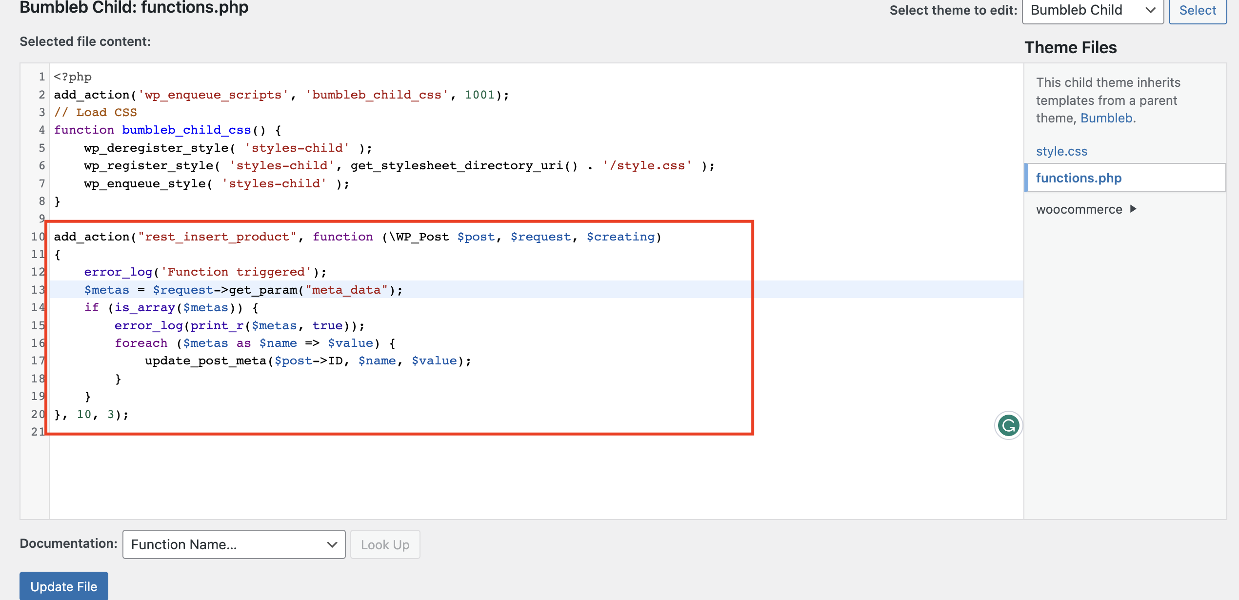Click line number 20 in gutter
1239x600 pixels.
pos(38,414)
